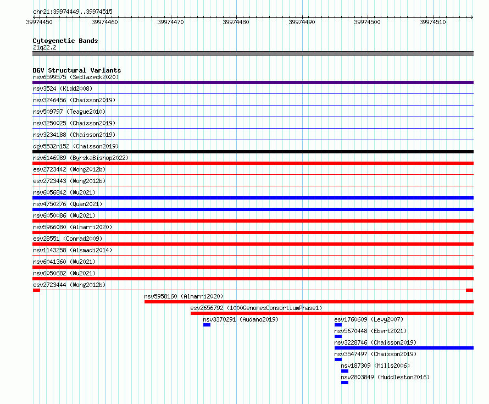Click nsv6056842 (Wu2021) label
This screenshot has height=404, width=489.
64,192
